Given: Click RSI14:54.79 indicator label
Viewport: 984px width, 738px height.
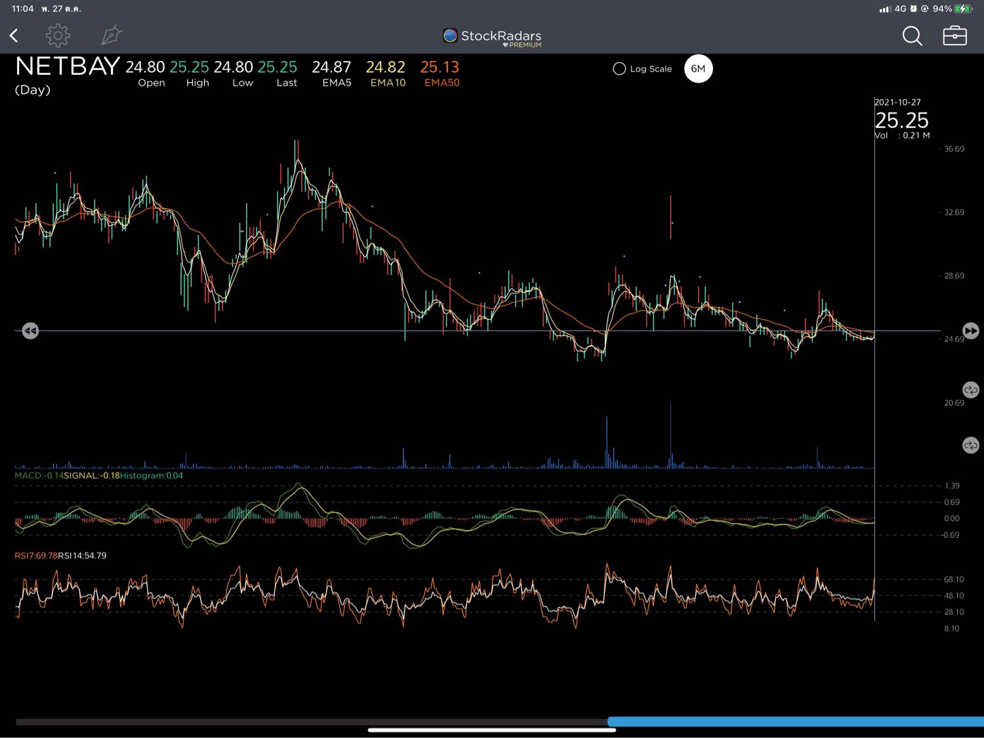Looking at the screenshot, I should point(82,556).
